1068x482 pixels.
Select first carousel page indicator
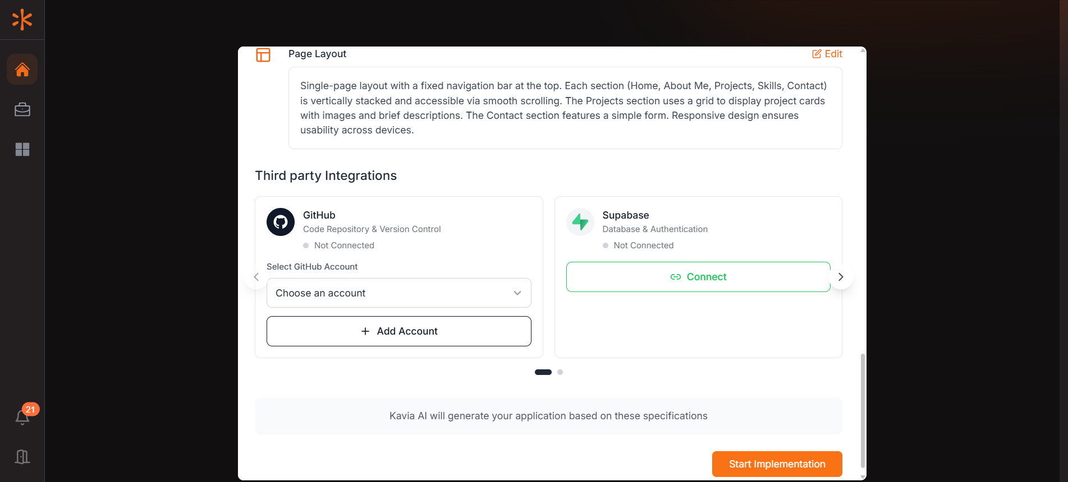[x=543, y=372]
